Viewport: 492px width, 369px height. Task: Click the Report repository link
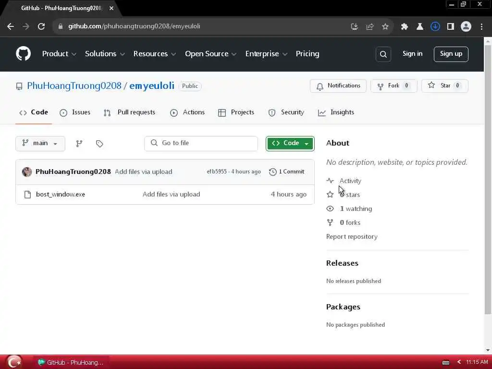click(x=352, y=236)
